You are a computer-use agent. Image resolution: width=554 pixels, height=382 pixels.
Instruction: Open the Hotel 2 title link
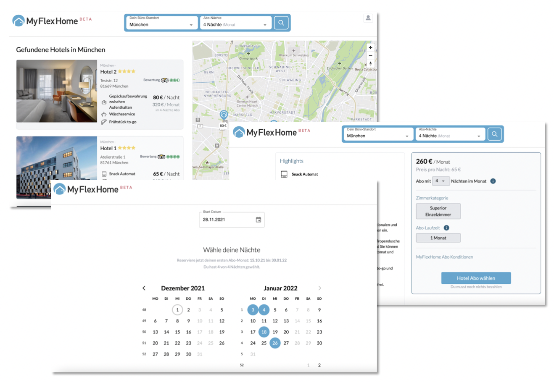click(x=108, y=72)
